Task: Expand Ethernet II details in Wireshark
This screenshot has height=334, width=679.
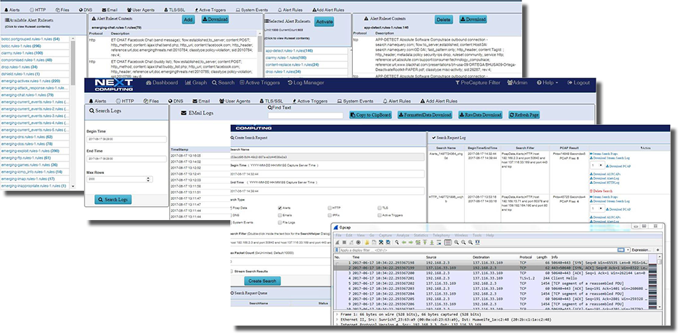Action: pos(337,319)
